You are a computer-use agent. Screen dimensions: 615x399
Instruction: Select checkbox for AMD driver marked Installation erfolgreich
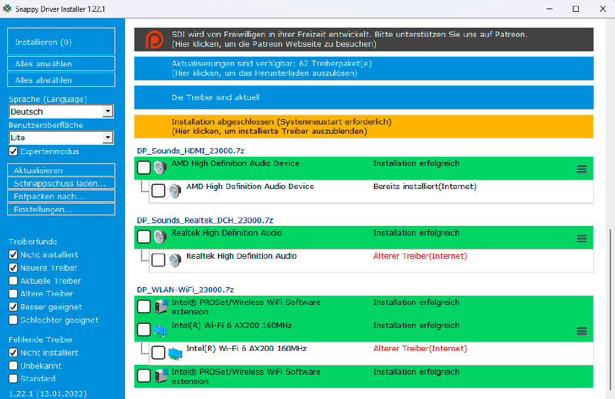[144, 167]
